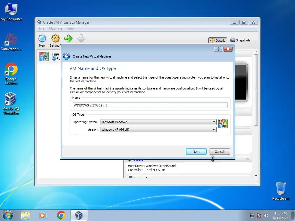Click the grey Discard down-arrow toolbar icon

[x=81, y=38]
